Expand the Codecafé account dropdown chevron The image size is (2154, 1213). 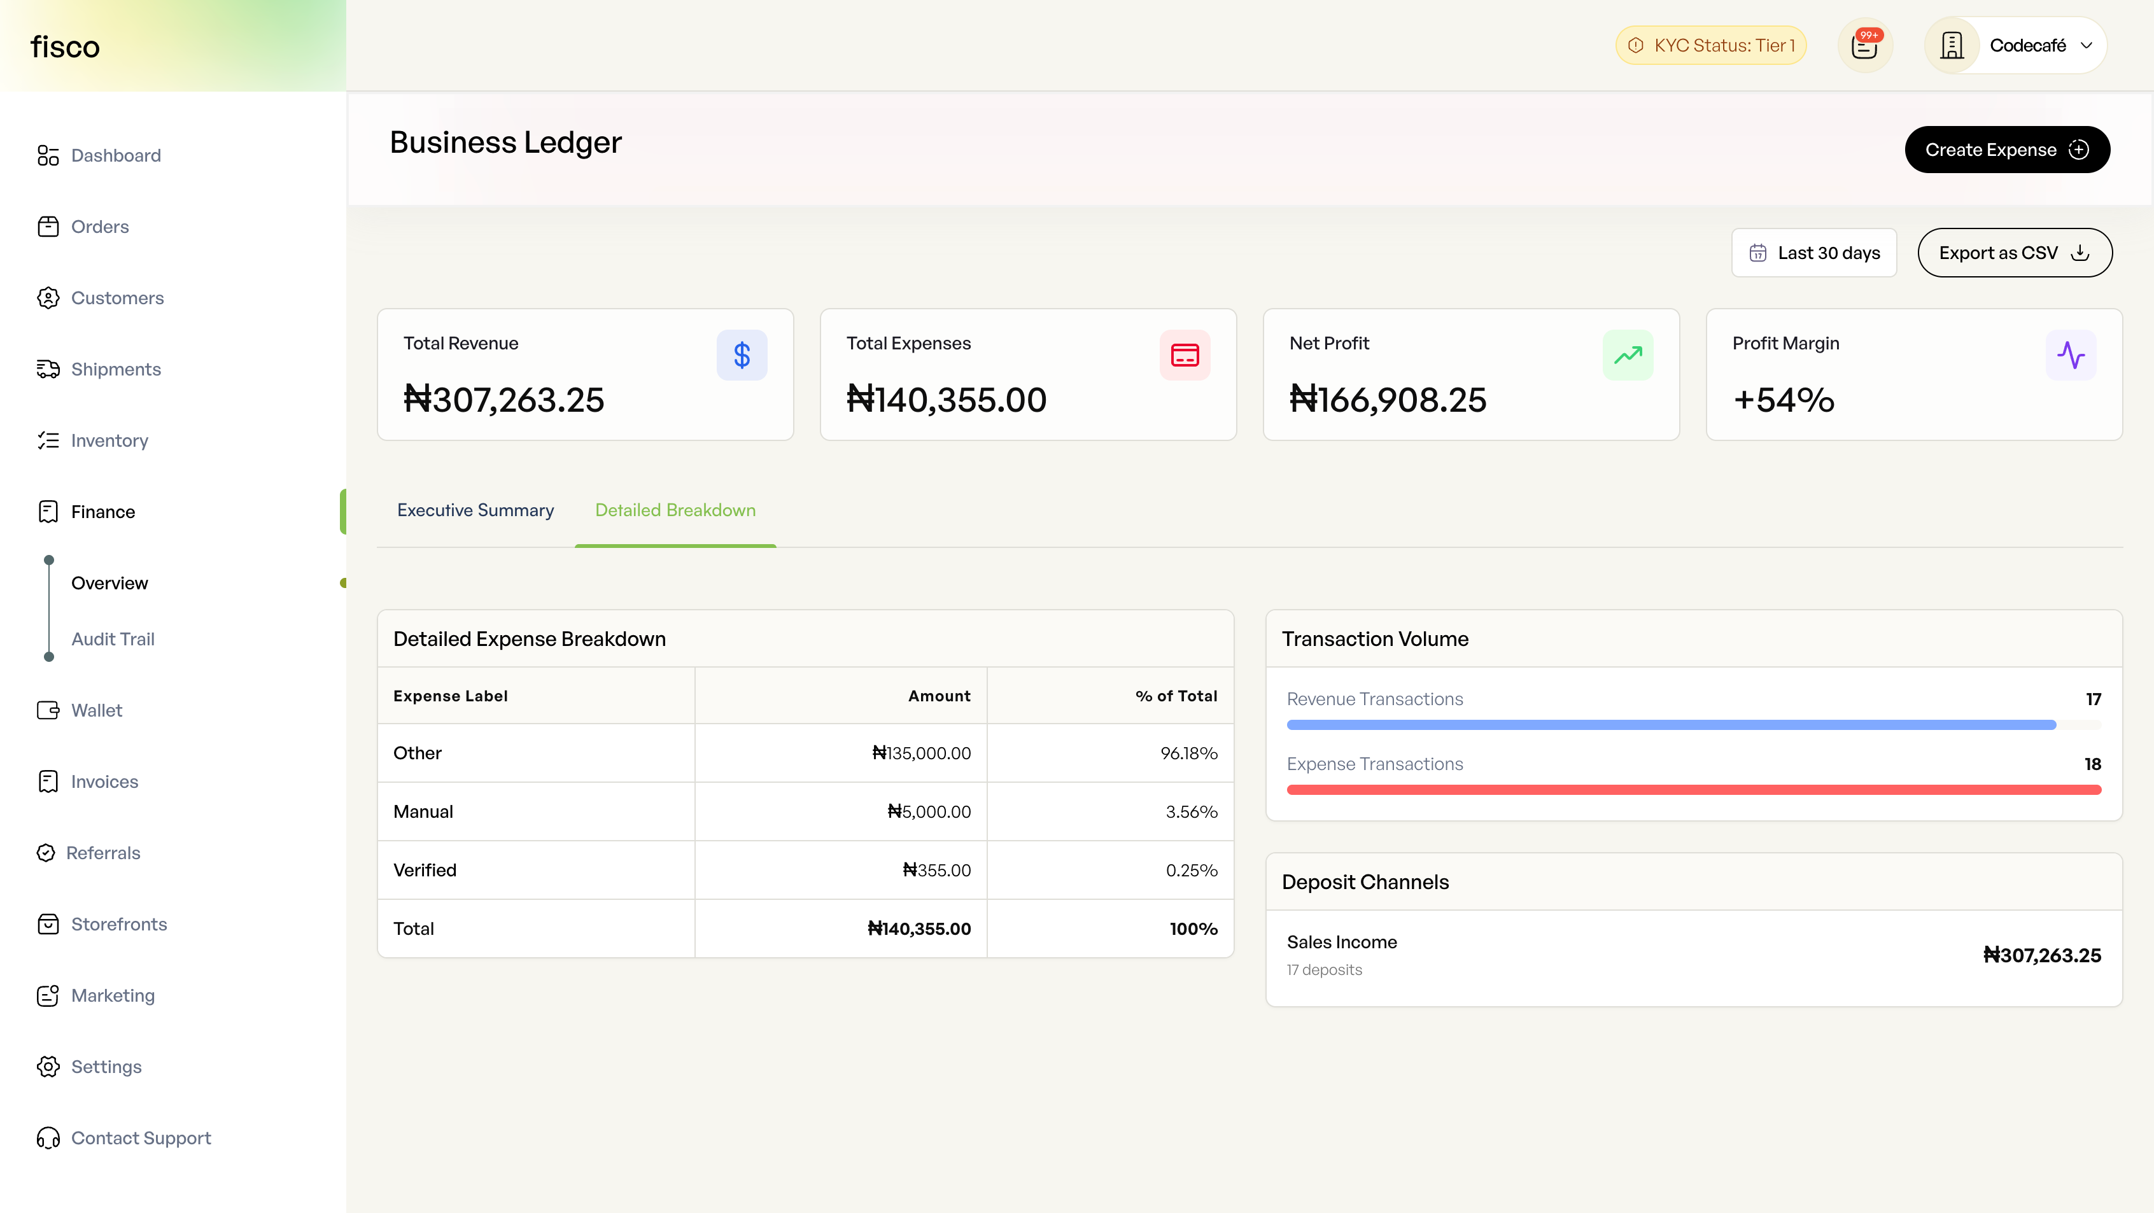[x=2087, y=45]
